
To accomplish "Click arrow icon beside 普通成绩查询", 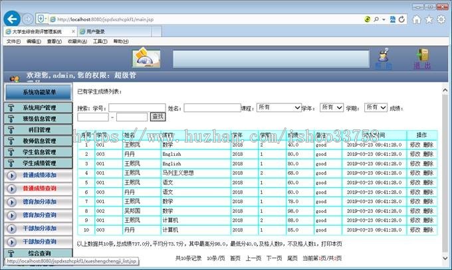I will [12, 188].
